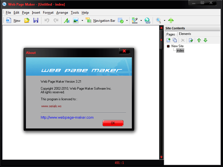Click the www.serials.ws licensed name text
The image size is (223, 167).
click(51, 106)
